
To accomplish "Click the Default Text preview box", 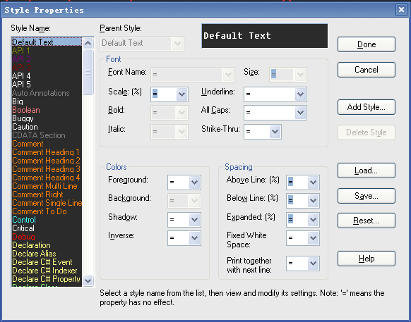I will click(x=265, y=36).
